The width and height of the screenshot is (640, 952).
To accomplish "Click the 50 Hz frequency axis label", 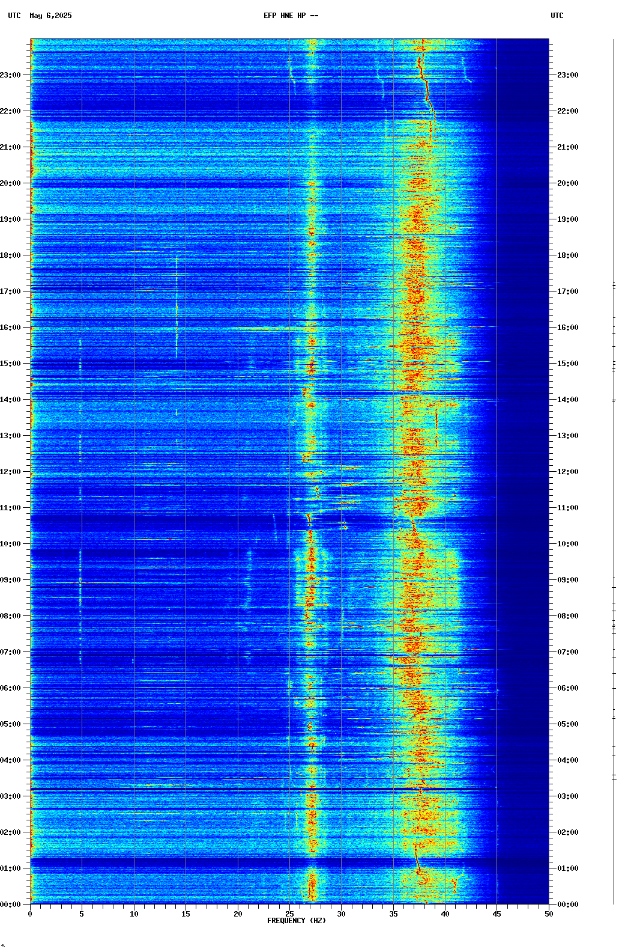I will (549, 914).
